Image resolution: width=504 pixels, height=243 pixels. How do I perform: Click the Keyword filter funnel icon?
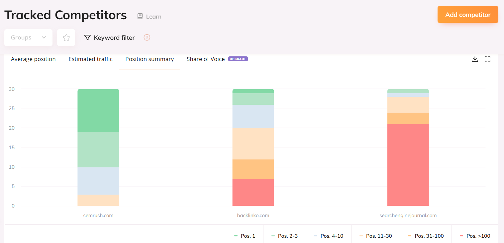click(x=87, y=38)
